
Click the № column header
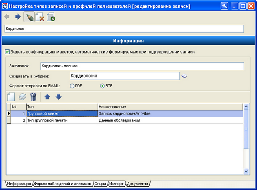click(x=18, y=107)
